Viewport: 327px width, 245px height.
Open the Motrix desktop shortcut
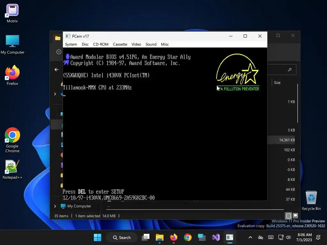tap(12, 13)
